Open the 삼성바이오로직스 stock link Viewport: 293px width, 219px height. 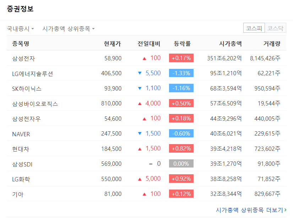point(35,104)
